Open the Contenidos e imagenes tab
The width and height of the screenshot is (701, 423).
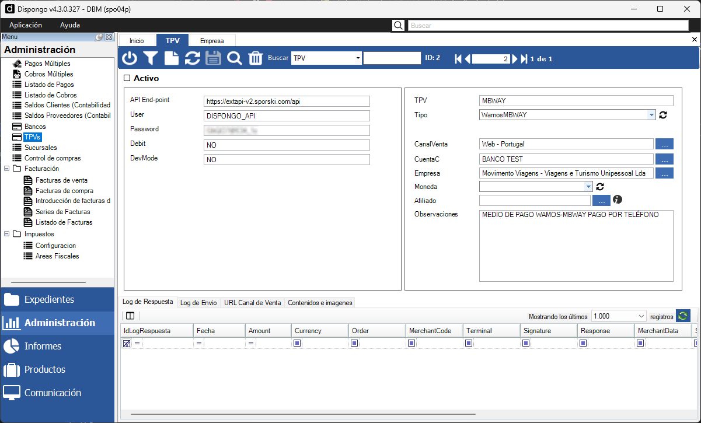click(320, 303)
